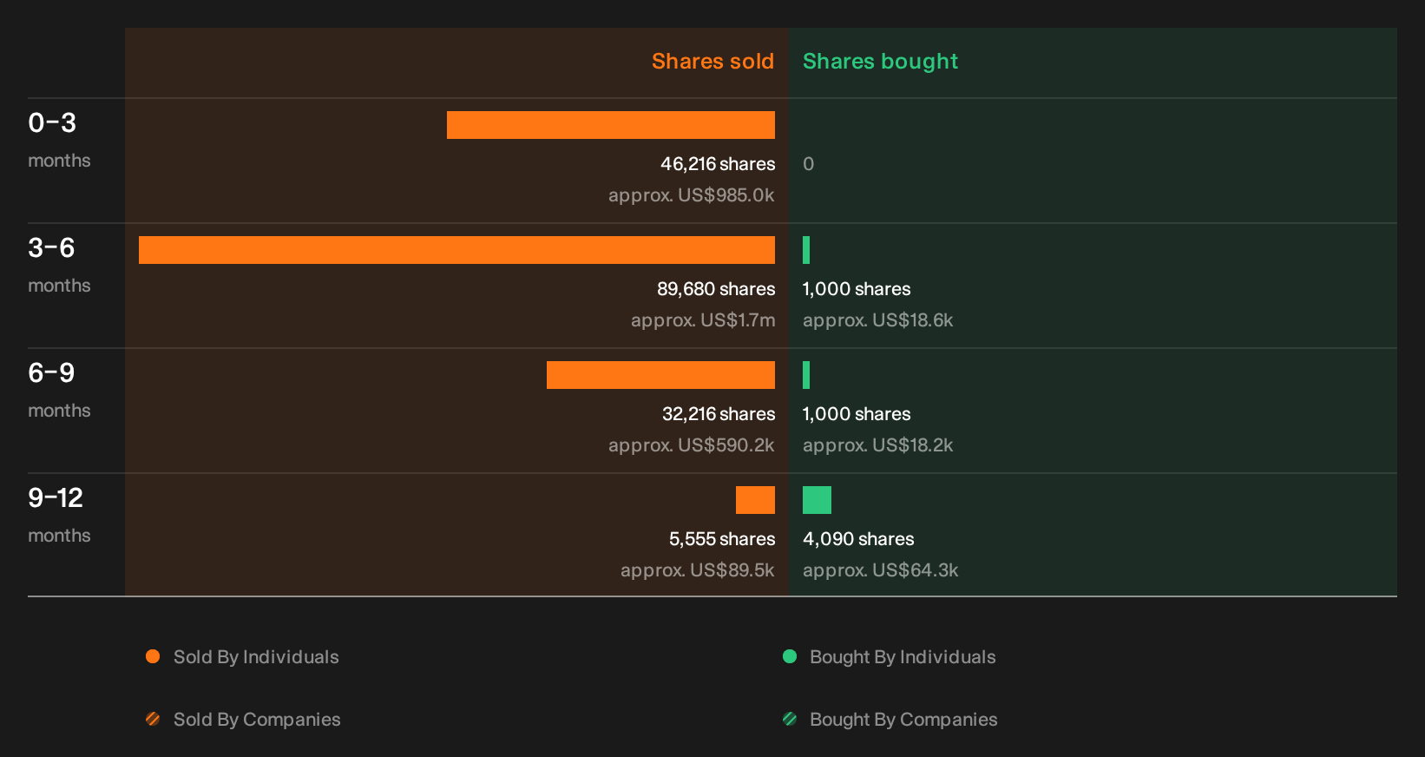Click the orange sold bar for 9-12 months

[x=755, y=500]
